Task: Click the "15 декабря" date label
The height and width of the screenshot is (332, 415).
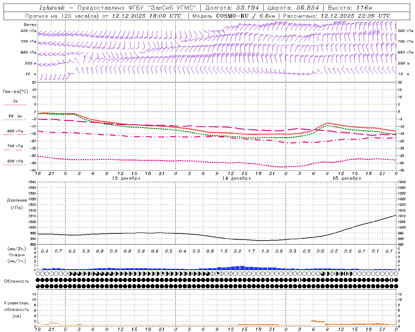Action: click(347, 178)
